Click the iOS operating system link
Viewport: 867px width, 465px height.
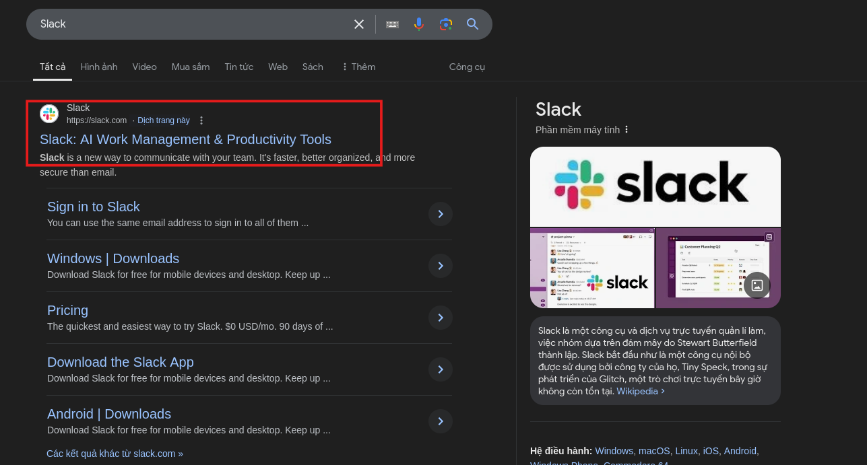coord(711,451)
